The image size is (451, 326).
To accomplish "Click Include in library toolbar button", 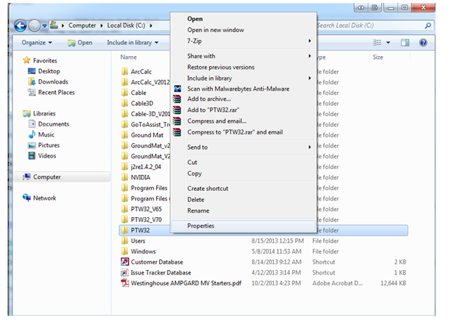I will (x=131, y=43).
